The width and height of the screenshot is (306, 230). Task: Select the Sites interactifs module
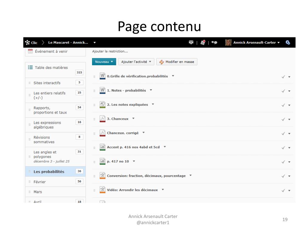55,83
